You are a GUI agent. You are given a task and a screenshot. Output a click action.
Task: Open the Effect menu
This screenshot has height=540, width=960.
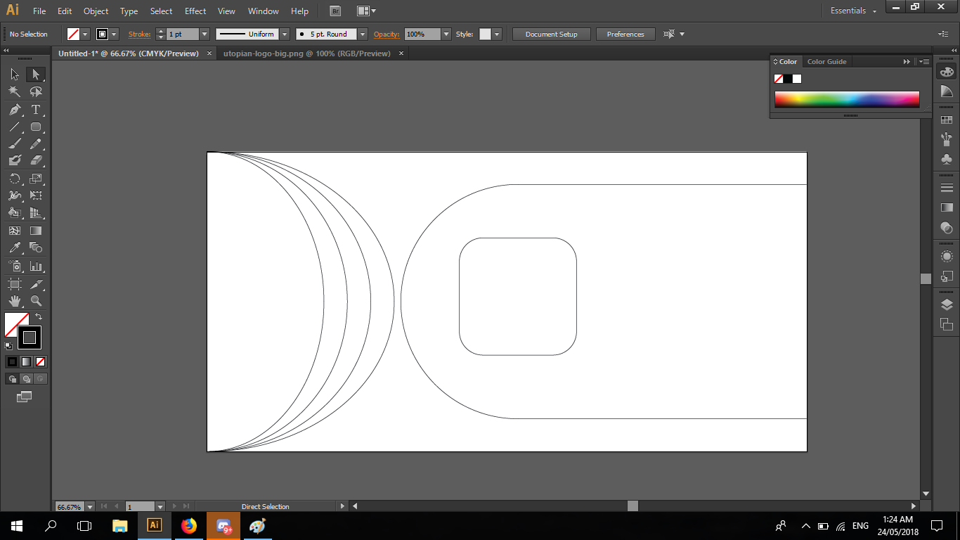pyautogui.click(x=195, y=11)
